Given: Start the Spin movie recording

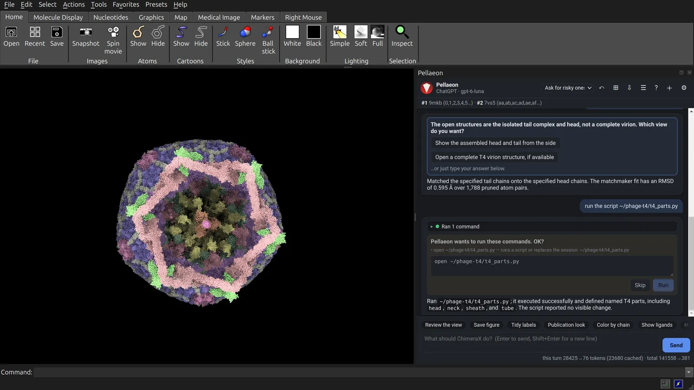Looking at the screenshot, I should point(113,40).
